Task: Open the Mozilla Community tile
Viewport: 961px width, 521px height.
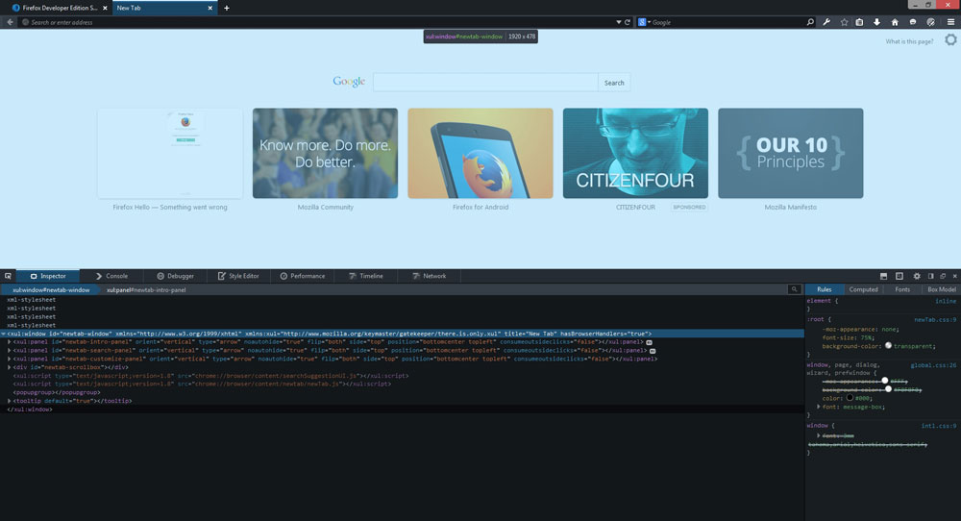Action: point(325,153)
